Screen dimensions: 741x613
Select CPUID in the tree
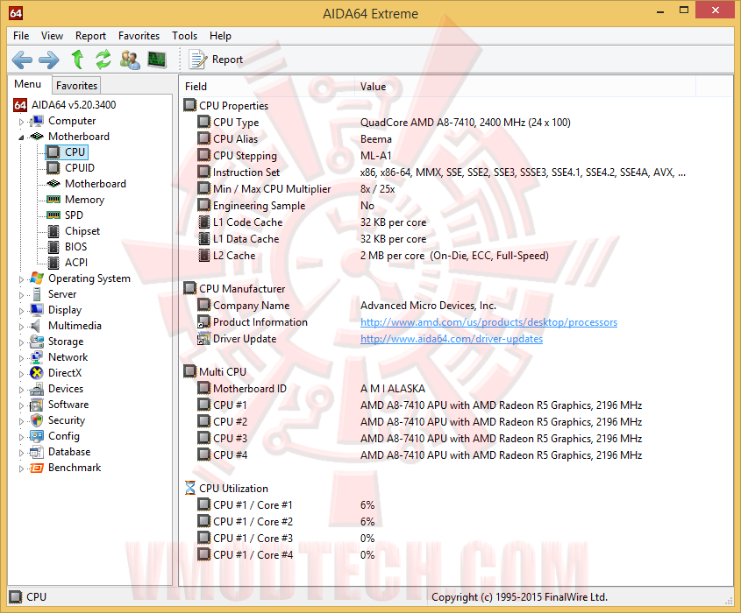click(80, 168)
